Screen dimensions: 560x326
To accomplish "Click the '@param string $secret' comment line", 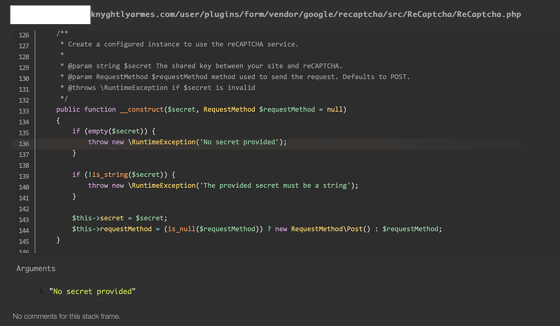I will pos(201,66).
